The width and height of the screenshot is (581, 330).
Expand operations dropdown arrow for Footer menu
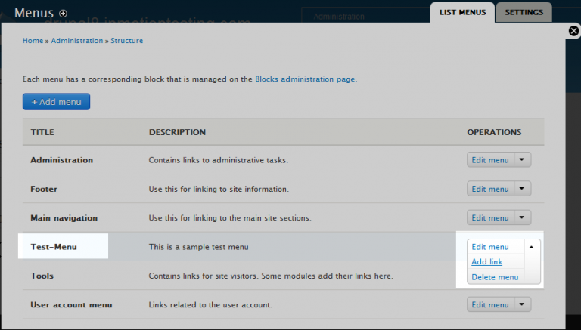coord(523,189)
